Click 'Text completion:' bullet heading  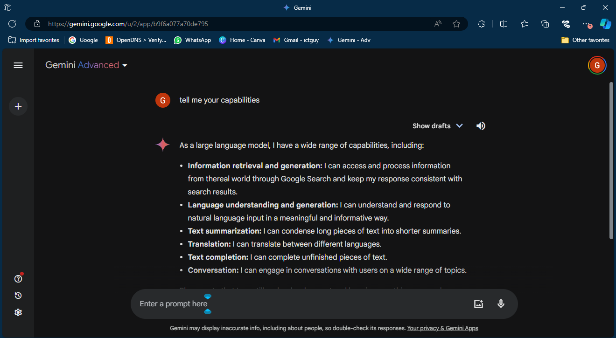click(x=218, y=257)
